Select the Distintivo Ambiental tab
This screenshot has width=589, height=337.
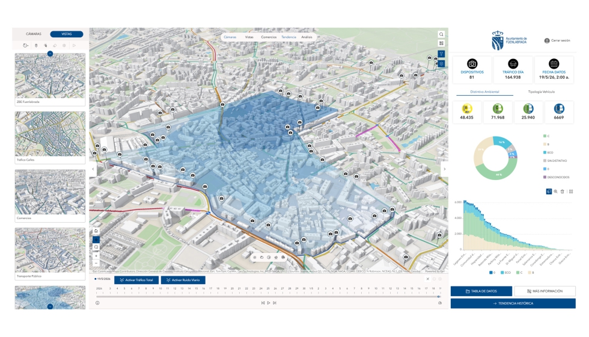484,91
